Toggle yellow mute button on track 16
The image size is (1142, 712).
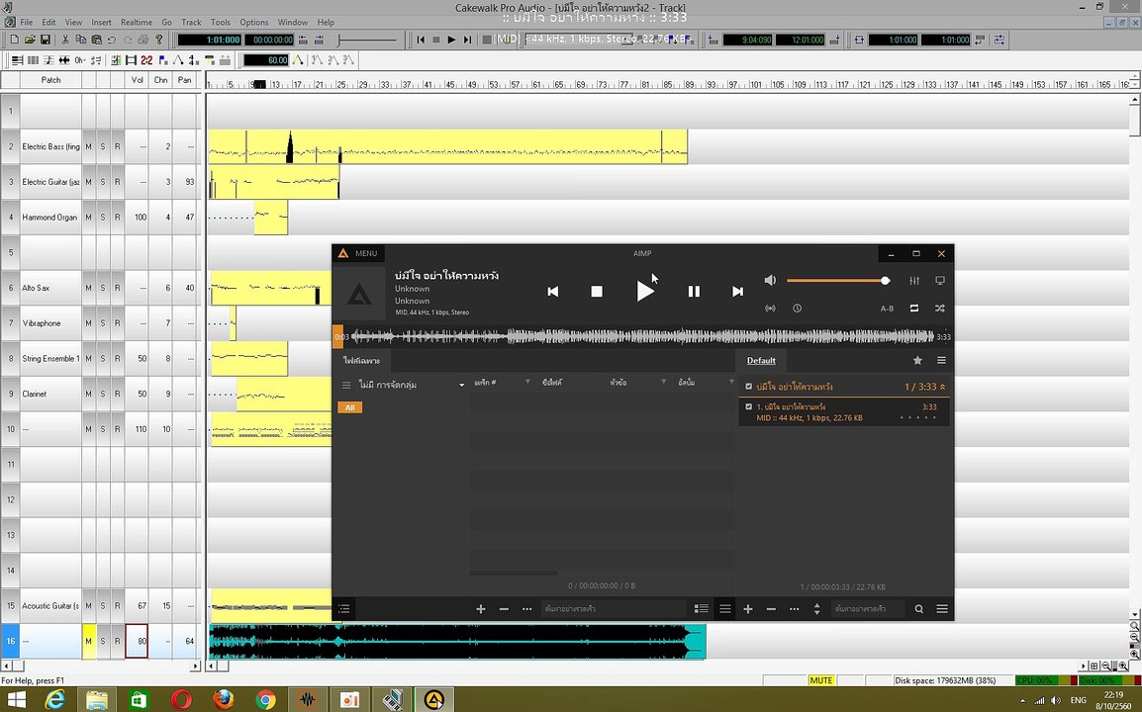pos(88,642)
